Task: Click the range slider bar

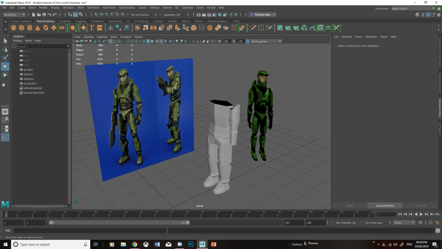Action: click(x=119, y=223)
